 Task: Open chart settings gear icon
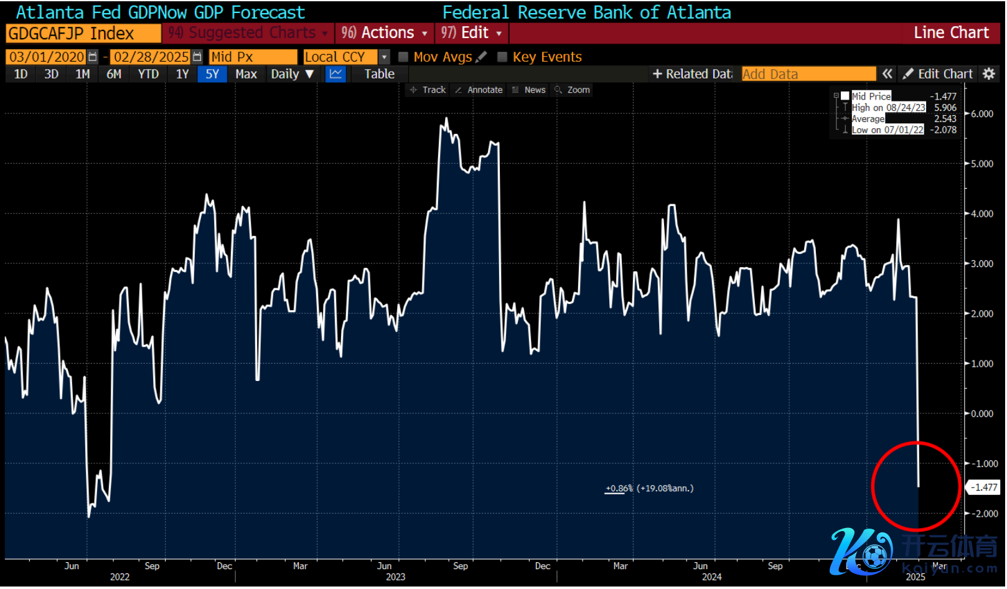[x=988, y=74]
